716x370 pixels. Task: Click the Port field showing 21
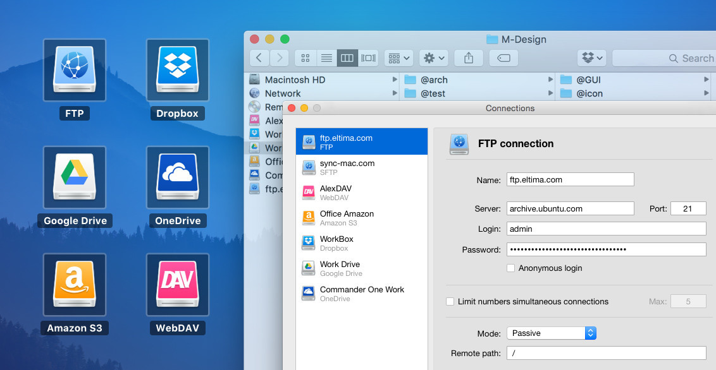[x=689, y=209]
